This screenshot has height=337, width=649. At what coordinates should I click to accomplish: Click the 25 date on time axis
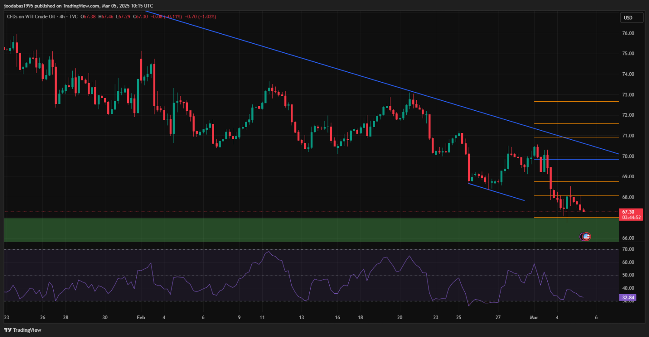(459, 317)
